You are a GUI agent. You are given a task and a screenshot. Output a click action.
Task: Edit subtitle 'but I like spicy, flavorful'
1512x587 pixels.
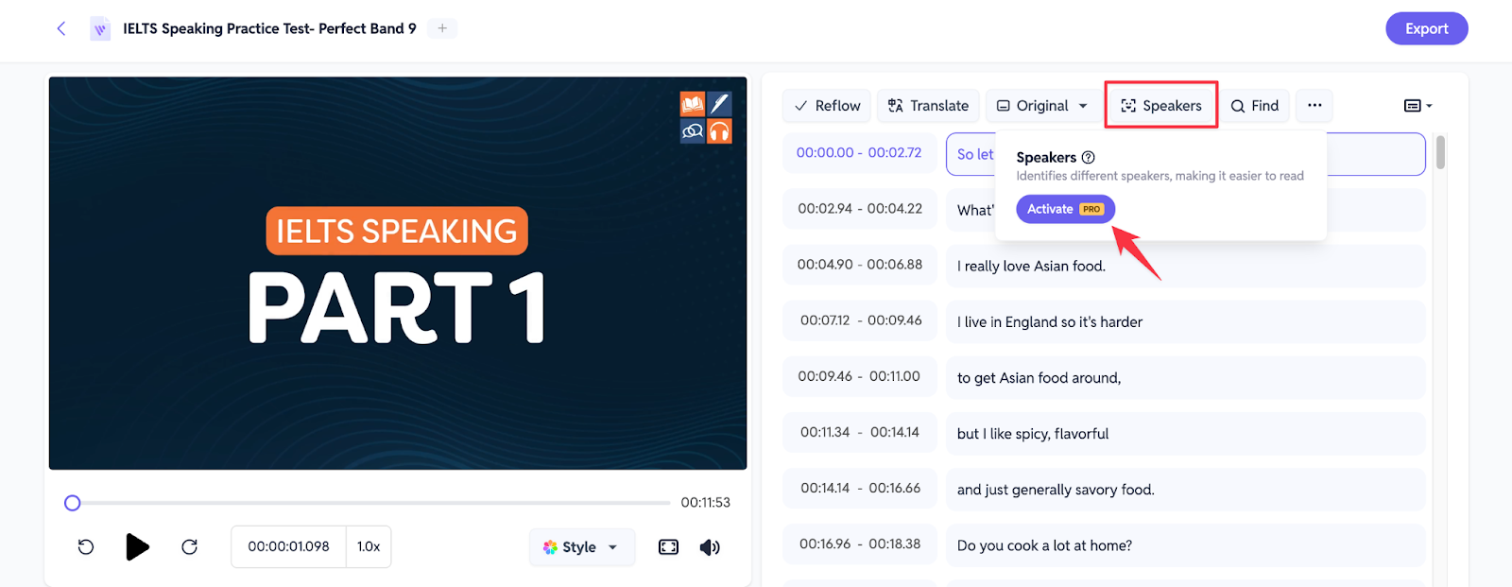(1186, 433)
